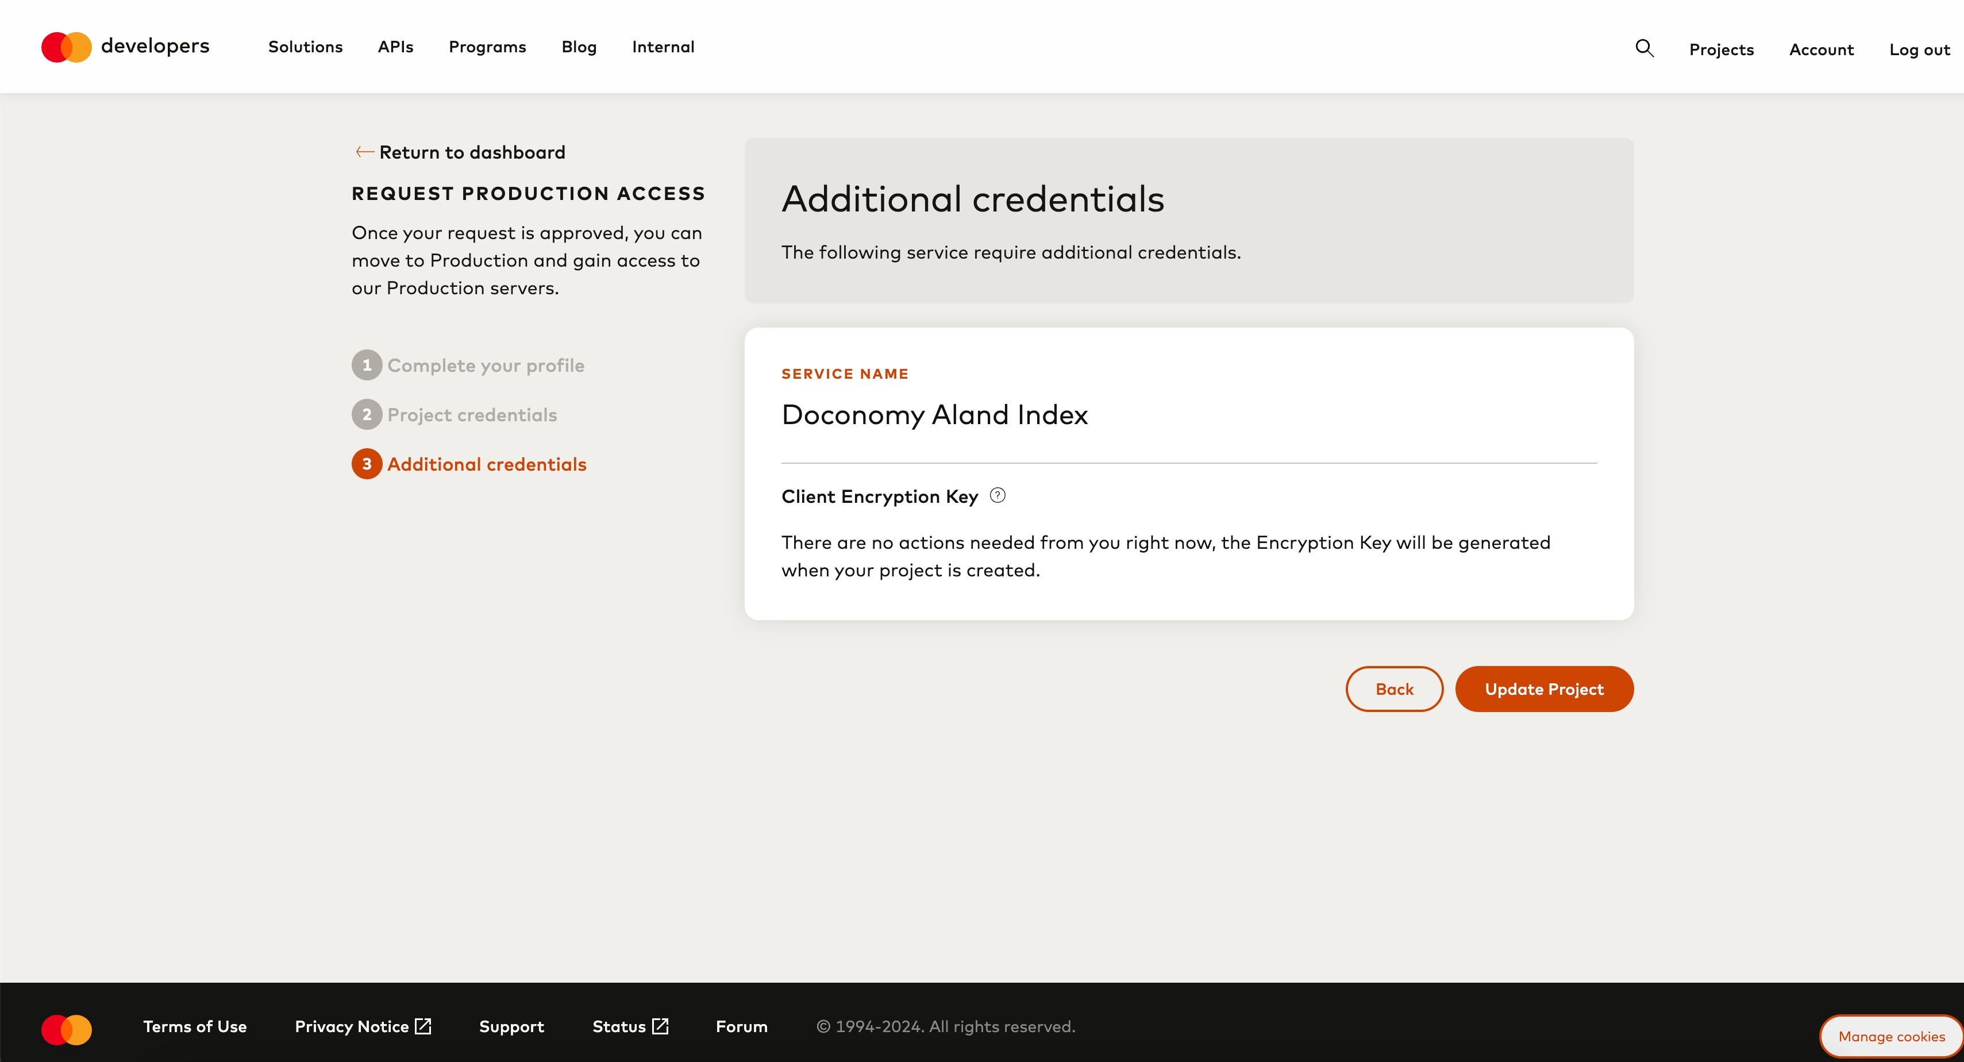Click the Back button
Image resolution: width=1964 pixels, height=1062 pixels.
point(1395,689)
